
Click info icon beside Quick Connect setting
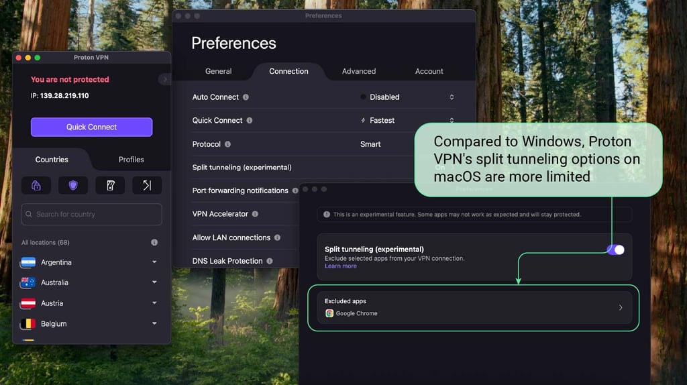(x=250, y=121)
